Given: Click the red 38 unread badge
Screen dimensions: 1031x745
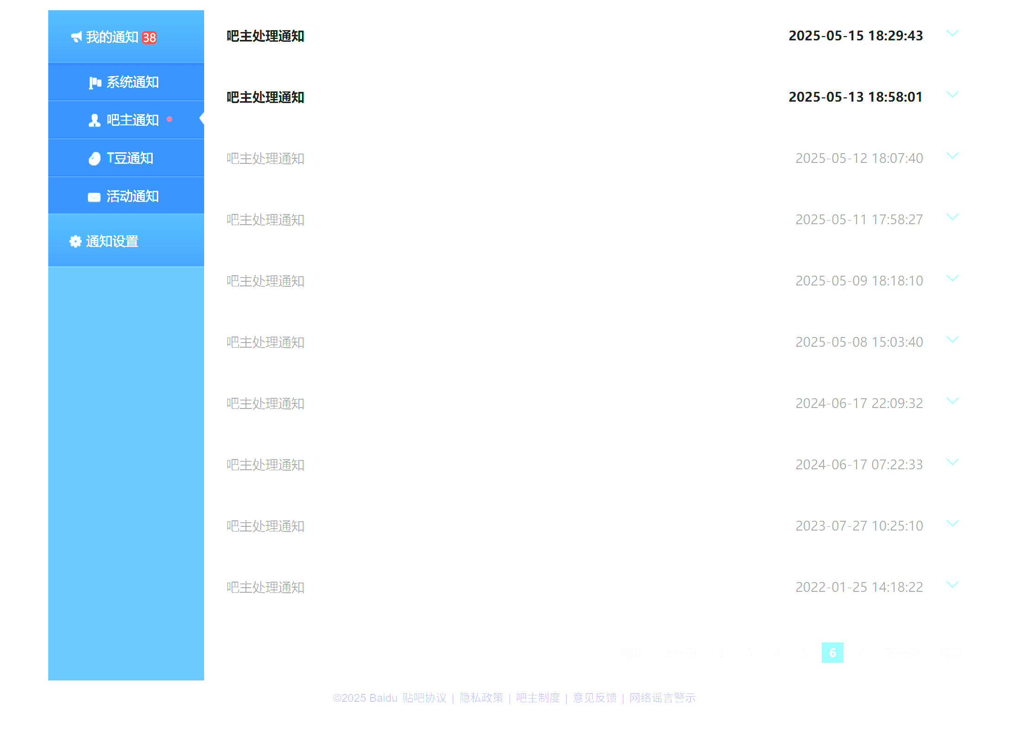Looking at the screenshot, I should point(149,38).
